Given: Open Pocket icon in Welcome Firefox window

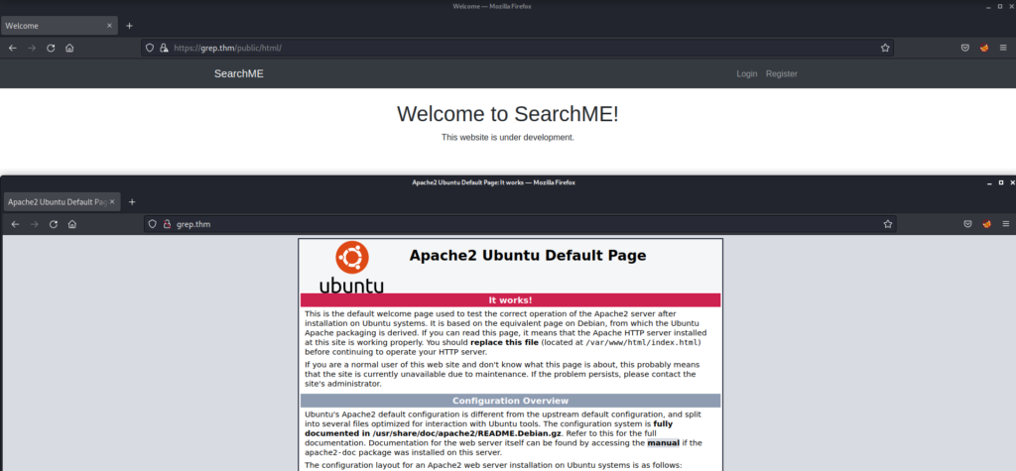Looking at the screenshot, I should 964,48.
